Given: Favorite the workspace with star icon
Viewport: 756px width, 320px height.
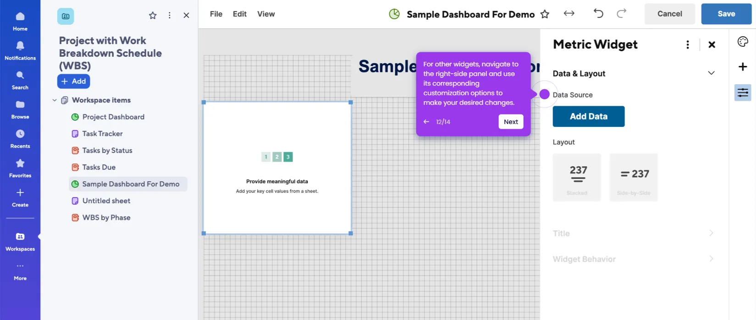Looking at the screenshot, I should click(x=153, y=16).
